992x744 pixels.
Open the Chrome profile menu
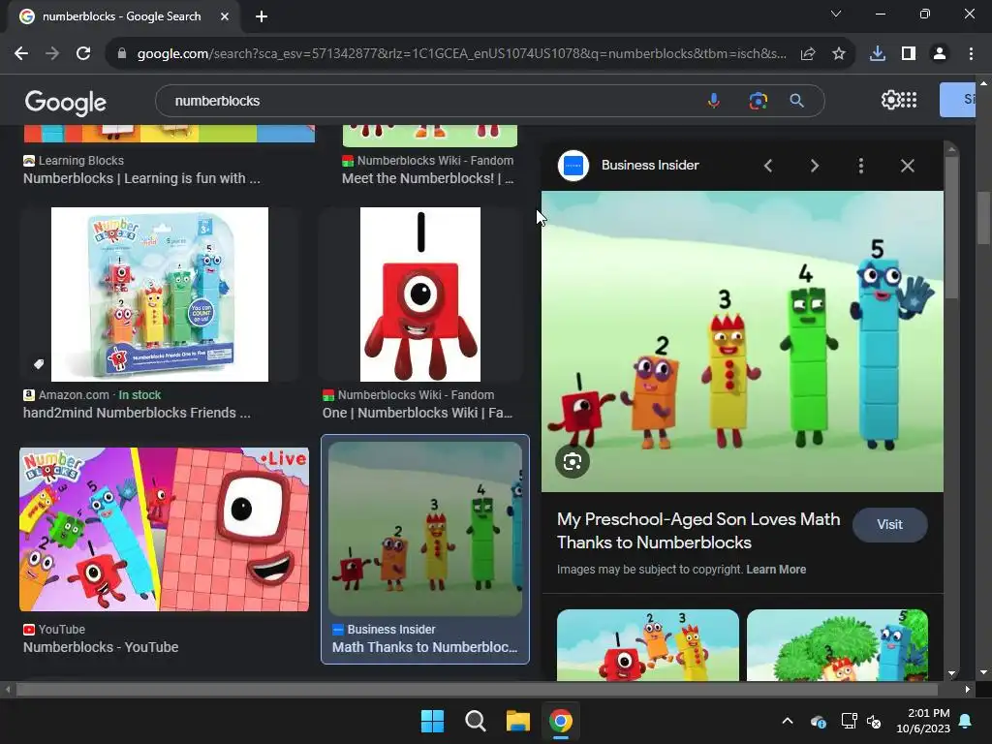pos(940,54)
